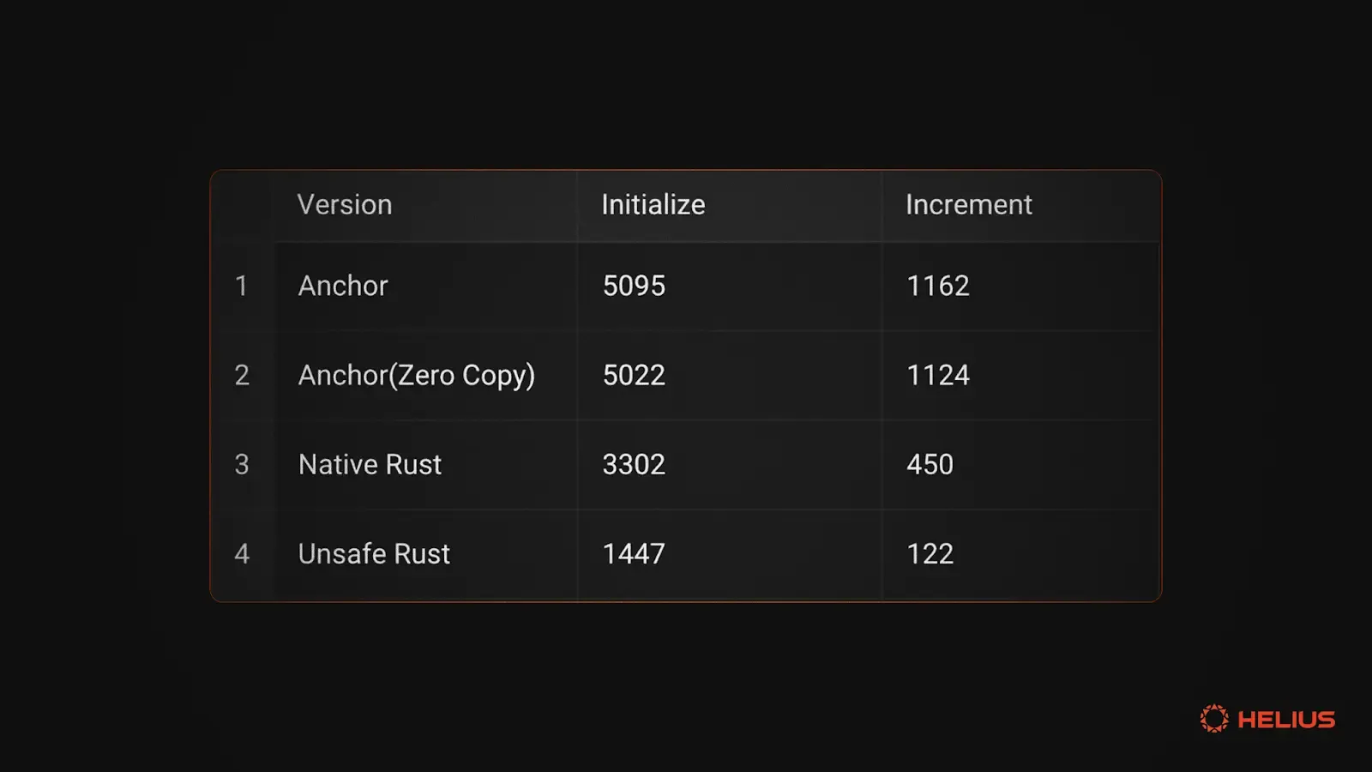Click the Increment value 450
The width and height of the screenshot is (1372, 772).
pyautogui.click(x=930, y=464)
